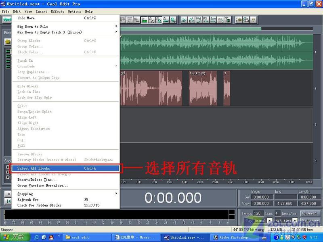Toggle the Wet/Dry mix envelope icon
The image size is (323, 242).
coord(198,20)
